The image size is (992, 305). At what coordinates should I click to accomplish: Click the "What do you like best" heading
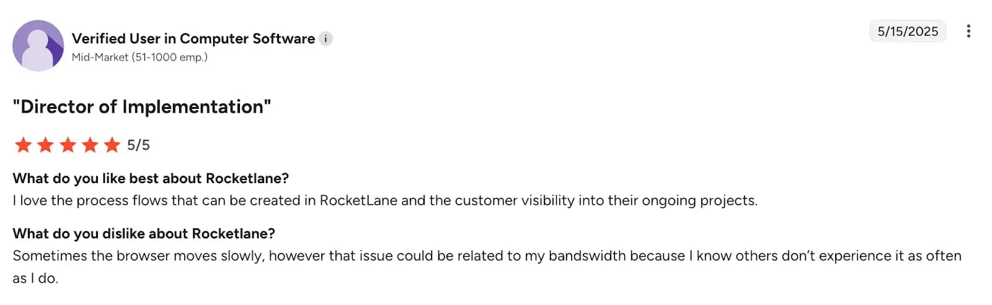click(x=151, y=179)
